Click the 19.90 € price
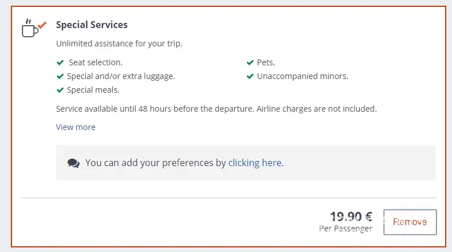Image resolution: width=452 pixels, height=252 pixels. (351, 216)
